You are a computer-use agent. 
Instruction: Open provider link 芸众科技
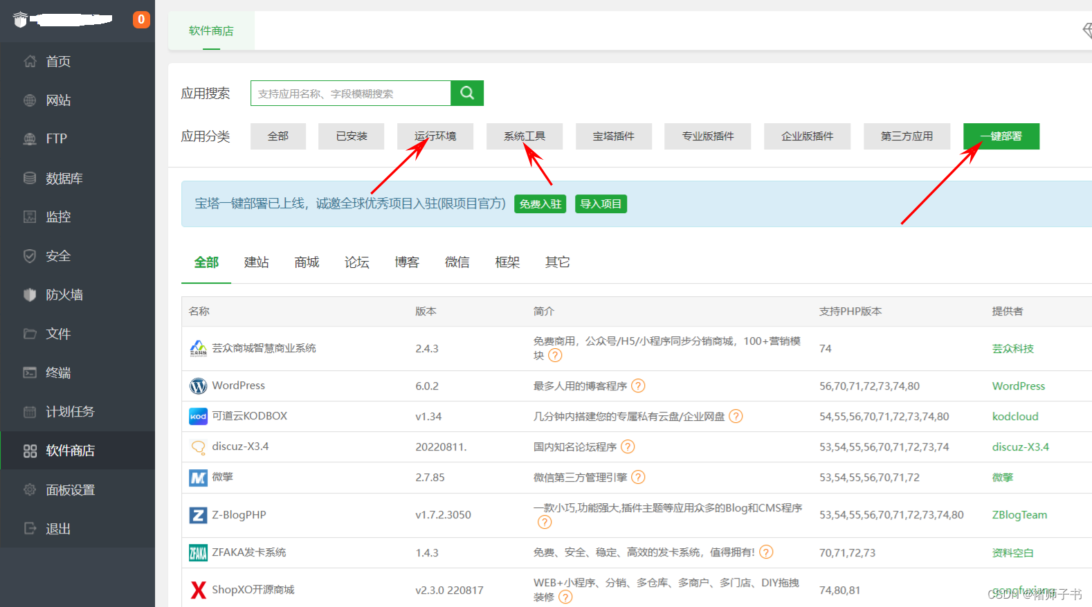1012,349
